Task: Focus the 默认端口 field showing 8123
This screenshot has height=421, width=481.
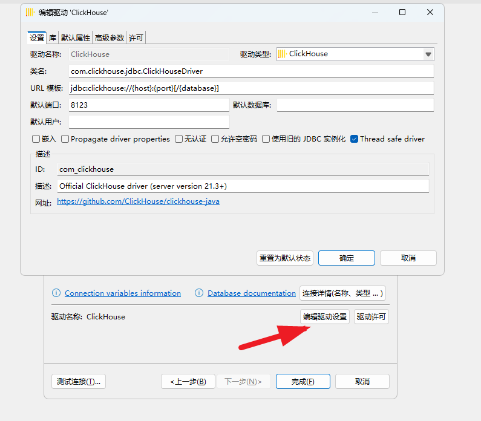Action: coord(149,105)
